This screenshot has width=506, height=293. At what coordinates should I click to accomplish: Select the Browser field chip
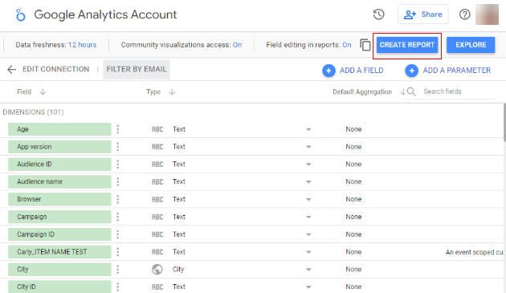click(x=59, y=199)
